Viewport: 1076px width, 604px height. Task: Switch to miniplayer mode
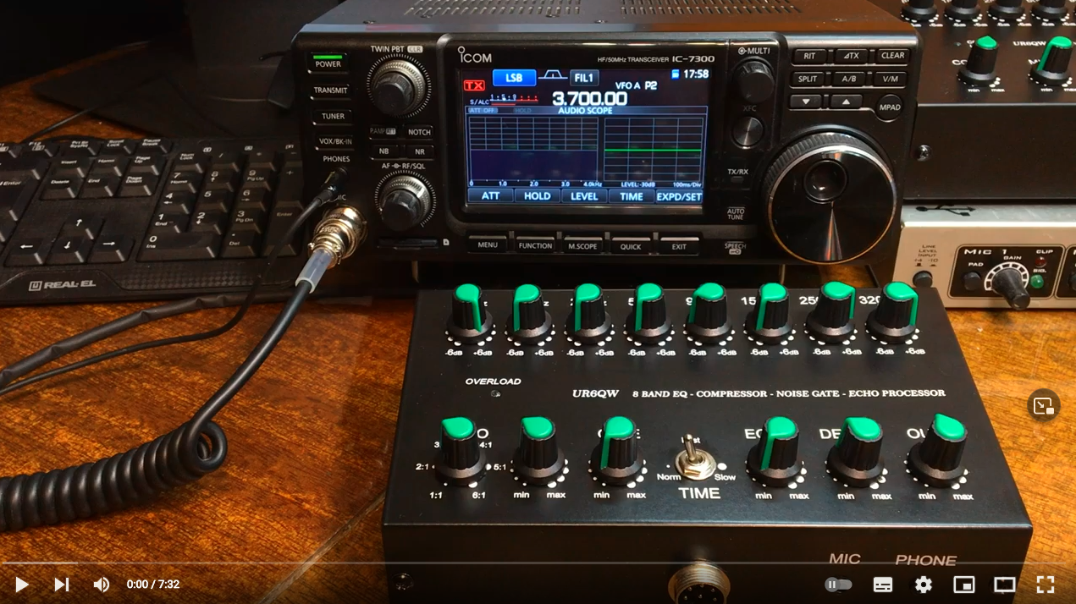[x=964, y=585]
